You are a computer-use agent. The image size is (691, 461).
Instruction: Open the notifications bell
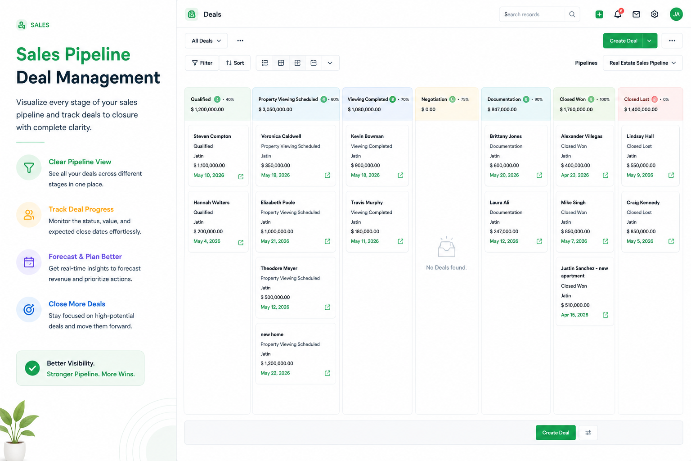[x=618, y=14]
